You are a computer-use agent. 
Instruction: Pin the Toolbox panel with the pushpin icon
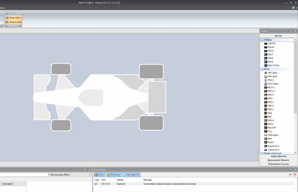pyautogui.click(x=290, y=31)
